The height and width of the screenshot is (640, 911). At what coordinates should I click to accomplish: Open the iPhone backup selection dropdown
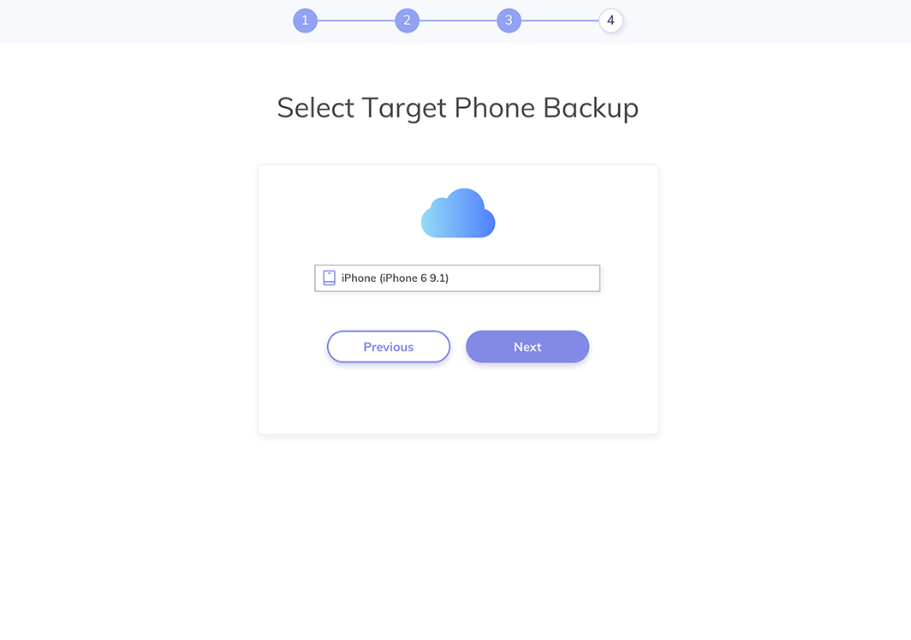tap(457, 278)
